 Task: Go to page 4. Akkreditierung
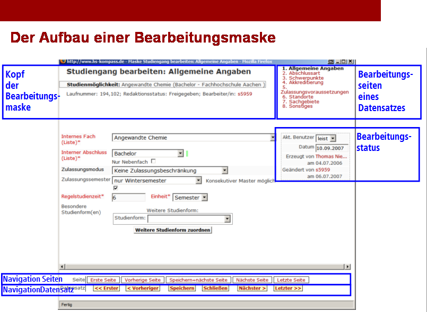303,82
